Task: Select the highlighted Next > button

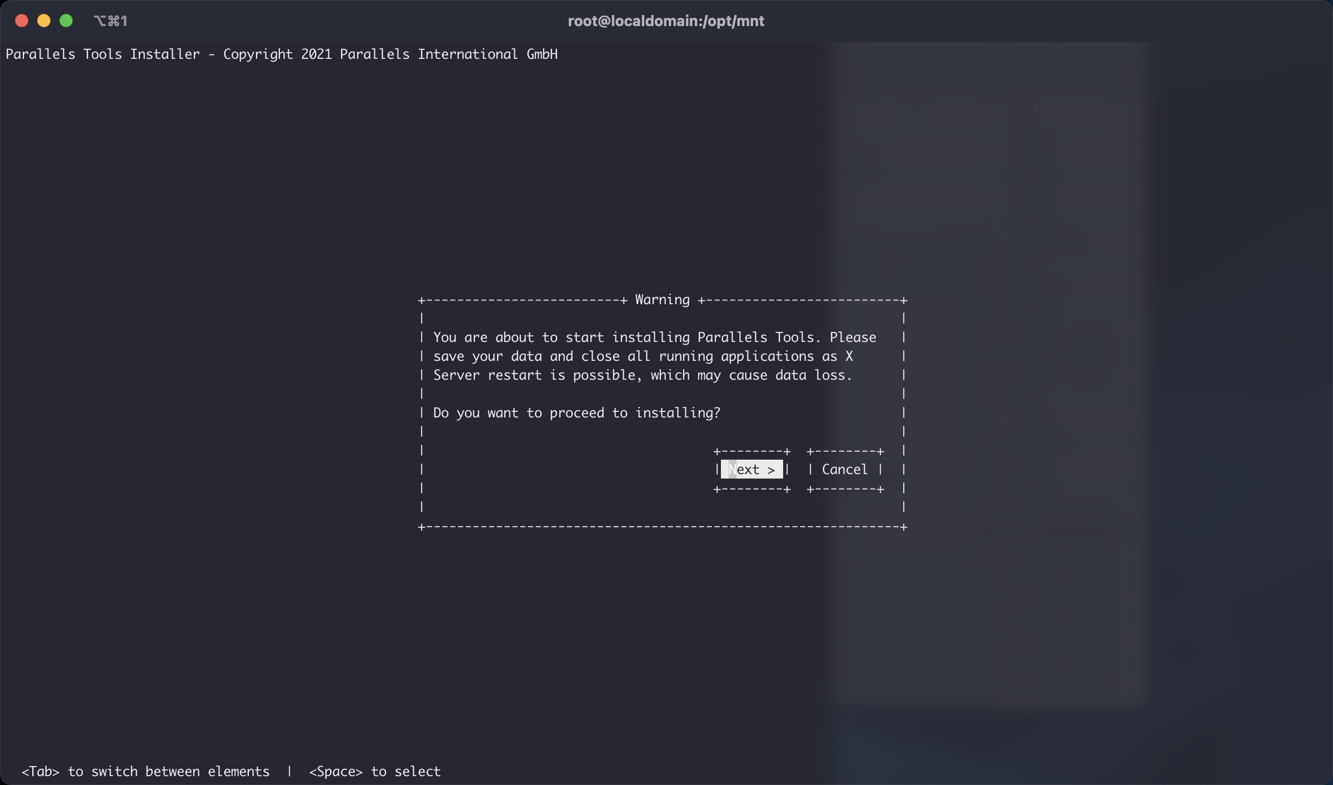Action: click(x=751, y=470)
